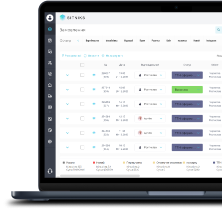222x209 pixels.
Task: Click gray Усього summary swatch
Action: coord(64,162)
